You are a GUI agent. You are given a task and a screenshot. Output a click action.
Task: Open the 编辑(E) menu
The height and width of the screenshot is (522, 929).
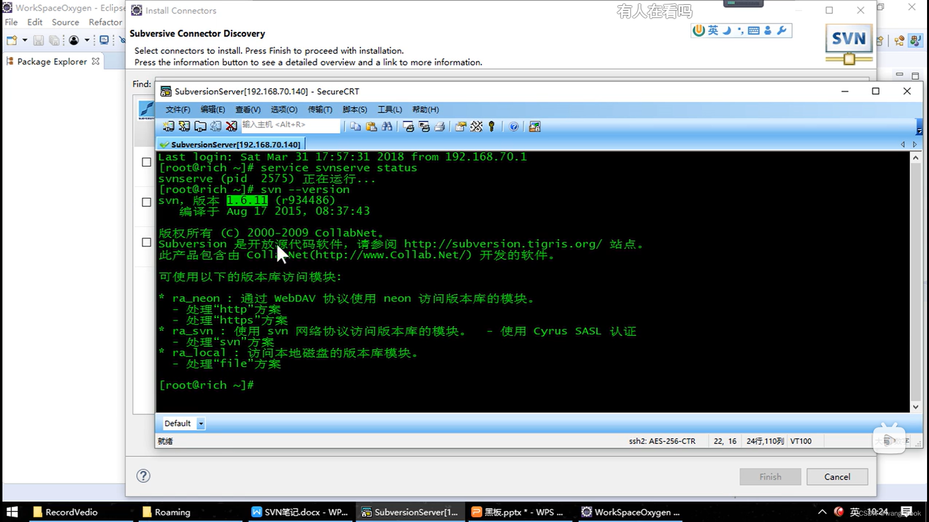[213, 110]
